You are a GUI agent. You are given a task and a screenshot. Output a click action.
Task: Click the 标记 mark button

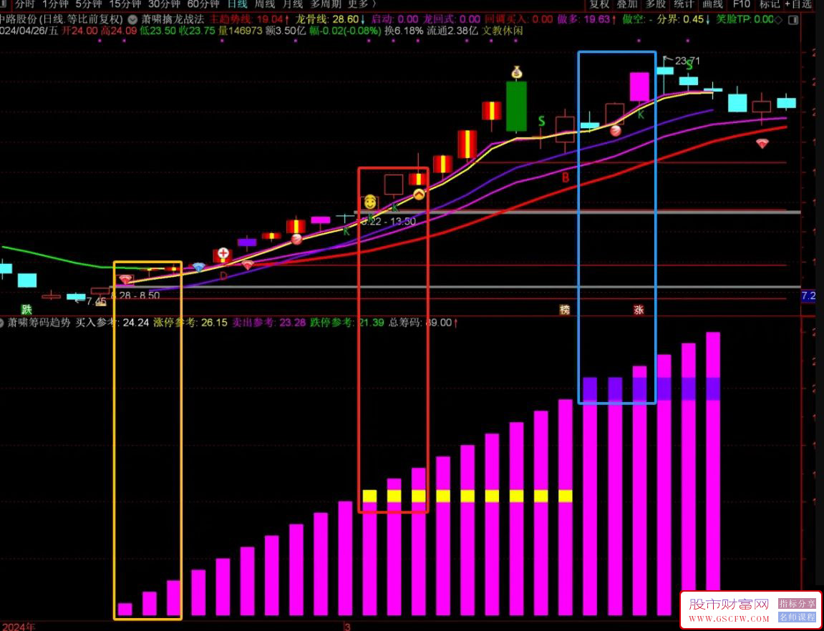(x=770, y=4)
